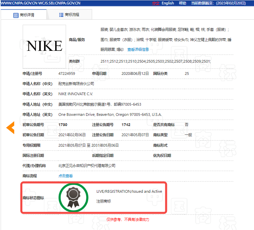Click the document icon on 商标详情 tab
The image size is (254, 230).
[x=16, y=15]
